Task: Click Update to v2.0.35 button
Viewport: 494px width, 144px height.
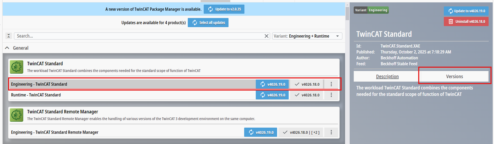Action: pos(224,9)
